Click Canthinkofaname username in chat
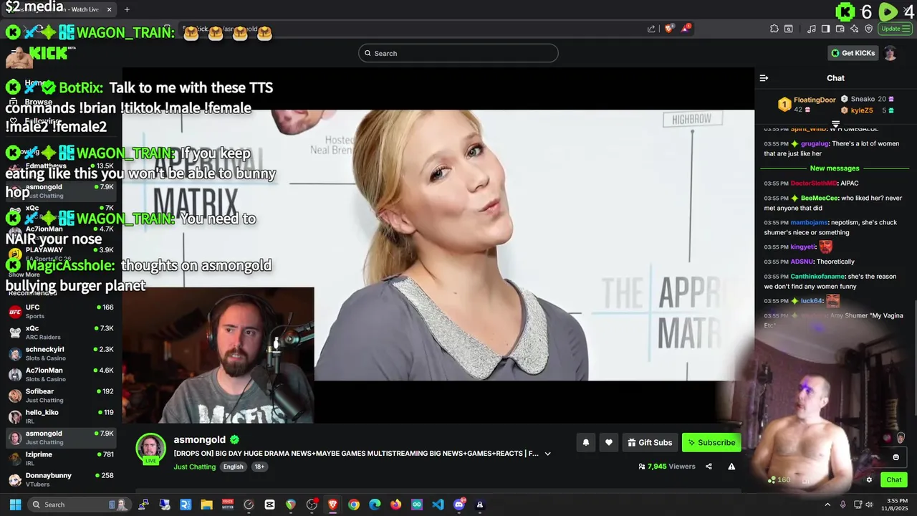The width and height of the screenshot is (917, 516). 817,277
